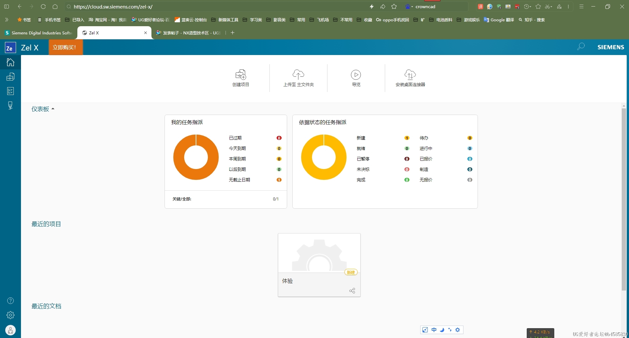Switch to 发表帖子 NX造型技术区 tab
Image resolution: width=629 pixels, height=338 pixels.
pyautogui.click(x=188, y=33)
